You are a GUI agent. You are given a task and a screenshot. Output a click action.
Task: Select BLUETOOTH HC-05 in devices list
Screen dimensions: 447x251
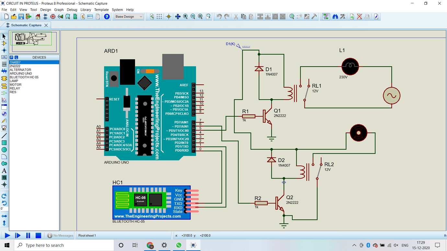(24, 77)
